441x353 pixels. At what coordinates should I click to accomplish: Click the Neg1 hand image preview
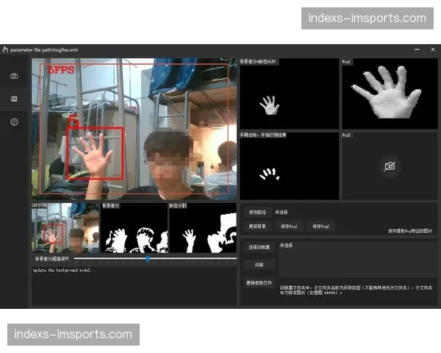point(390,93)
